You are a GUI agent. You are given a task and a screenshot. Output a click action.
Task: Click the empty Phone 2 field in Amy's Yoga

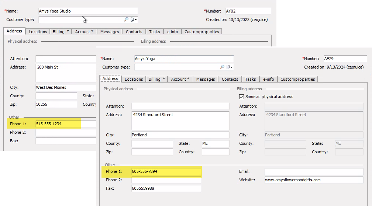click(x=166, y=180)
